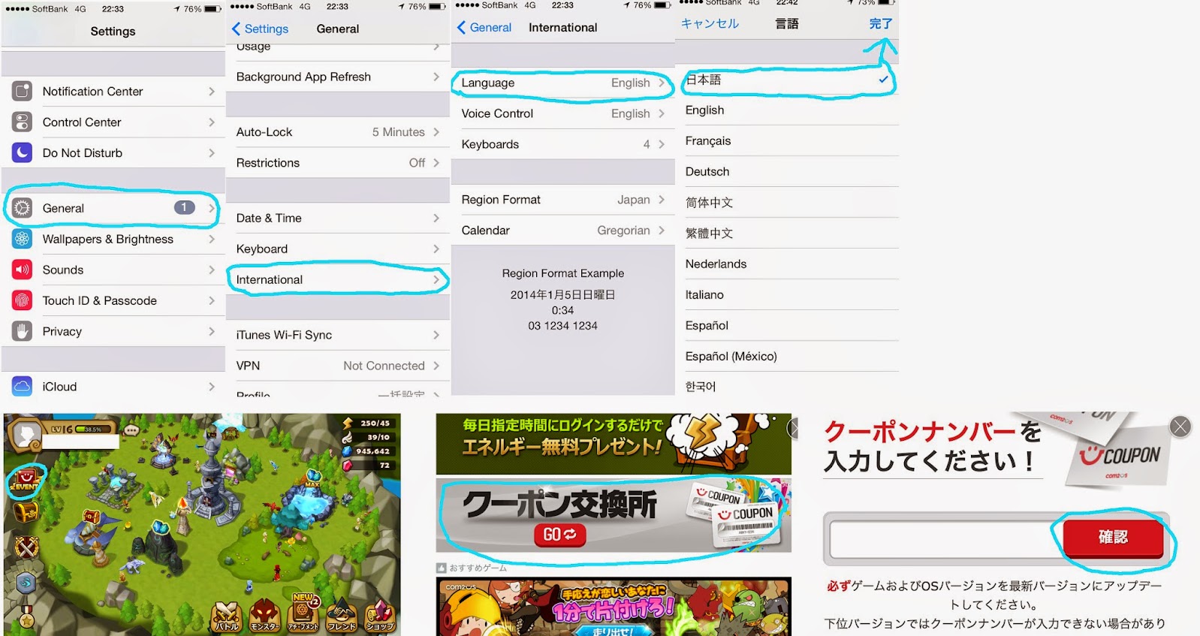Open Voice Control row

(563, 113)
